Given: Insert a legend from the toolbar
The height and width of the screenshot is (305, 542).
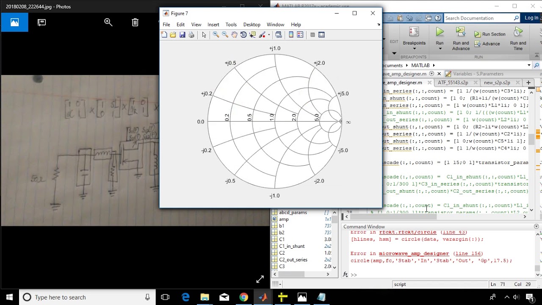Looking at the screenshot, I should (300, 35).
